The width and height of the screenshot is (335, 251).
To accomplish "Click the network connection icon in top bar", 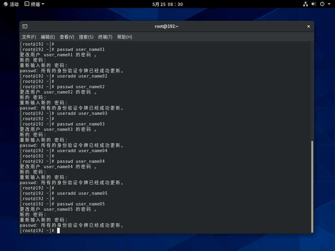I will (x=306, y=4).
